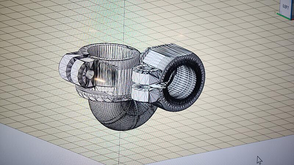This screenshot has height=165, width=294.
Task: Click the vertical axis line below sphere
Action: tap(119, 148)
